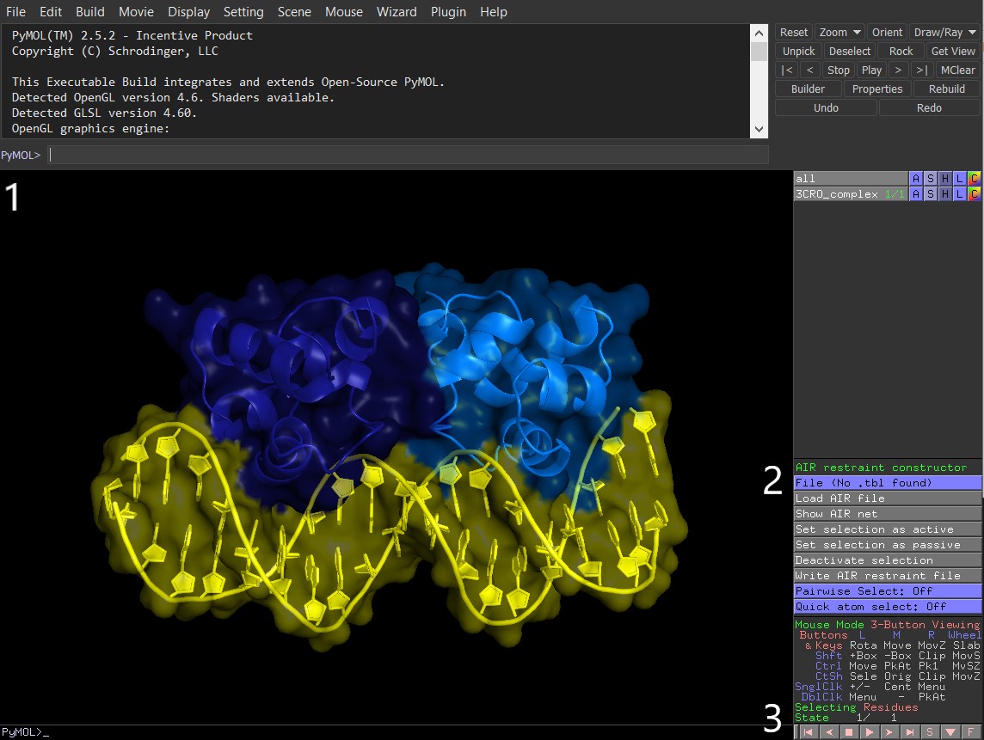The width and height of the screenshot is (984, 740).
Task: Open Show menu for 3CRO_complex
Action: pyautogui.click(x=931, y=193)
